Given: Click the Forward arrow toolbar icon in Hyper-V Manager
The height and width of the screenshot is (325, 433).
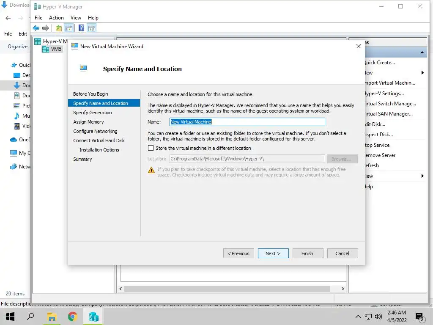Looking at the screenshot, I should click(x=46, y=28).
